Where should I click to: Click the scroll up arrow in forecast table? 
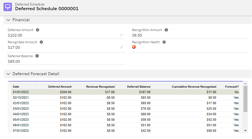click(x=245, y=84)
